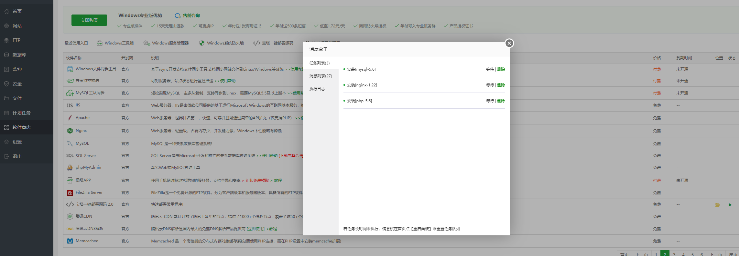739x256 pixels.
Task: Open 使用帮助 link in SQL Server row
Action: pos(267,155)
